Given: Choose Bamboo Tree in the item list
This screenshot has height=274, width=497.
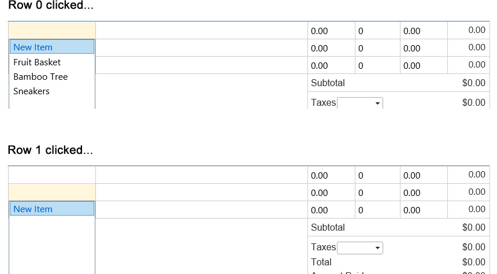Looking at the screenshot, I should pos(40,76).
